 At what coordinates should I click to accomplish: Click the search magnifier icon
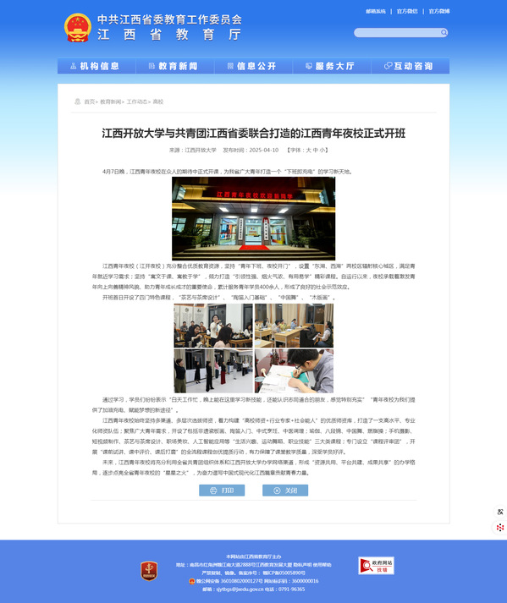(444, 32)
